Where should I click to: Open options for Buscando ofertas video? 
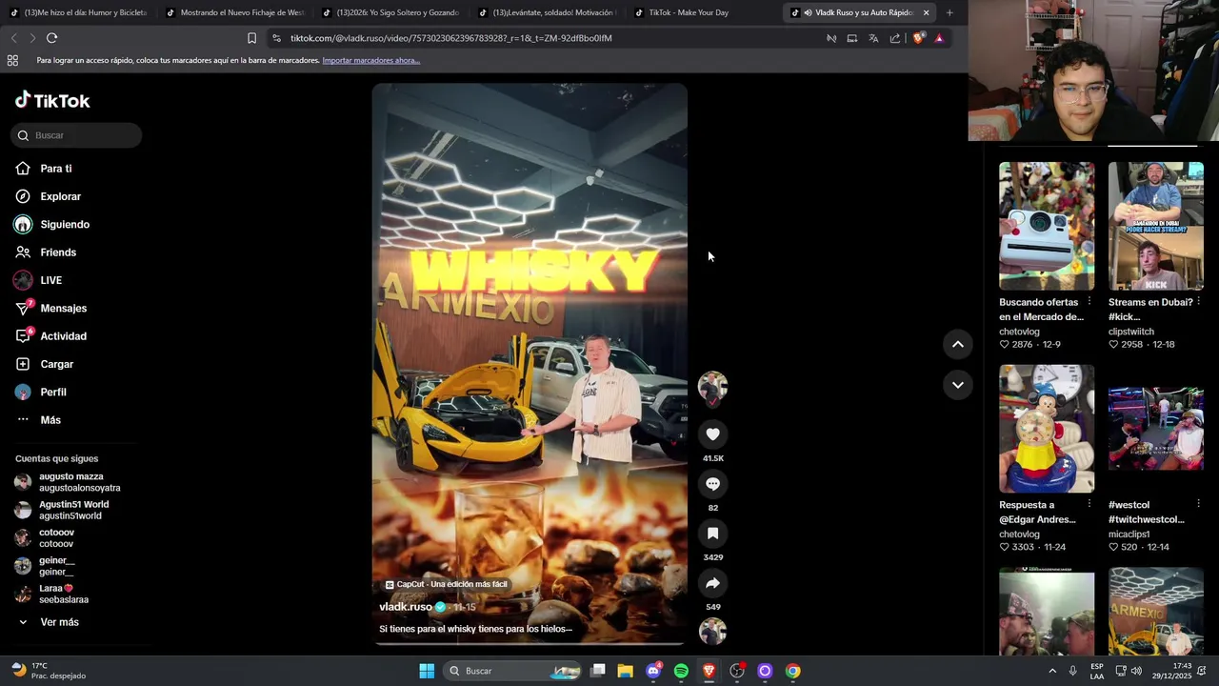coord(1089,302)
